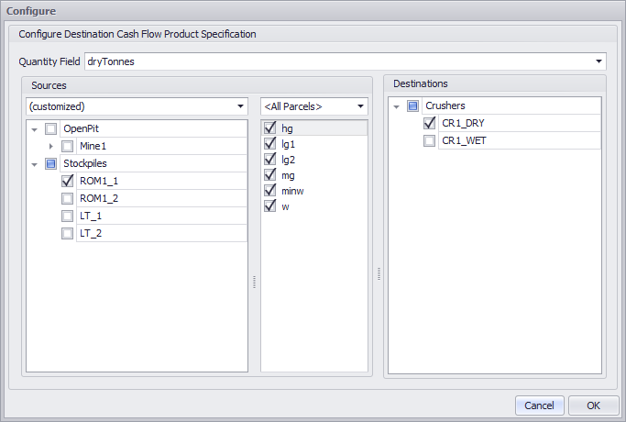
Task: Open the Quantity Field dropdown
Action: coord(599,61)
